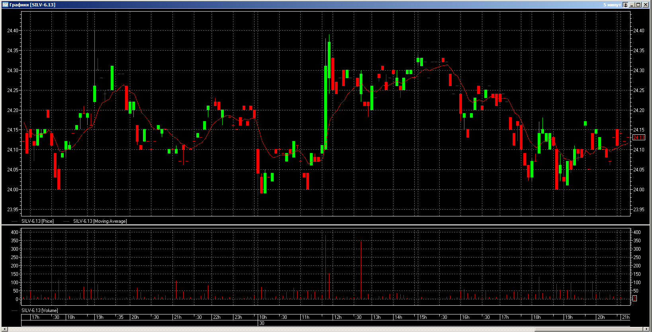Image resolution: width=652 pixels, height=332 pixels.
Task: Click the red line swatch beside Moving Average
Action: click(x=67, y=221)
